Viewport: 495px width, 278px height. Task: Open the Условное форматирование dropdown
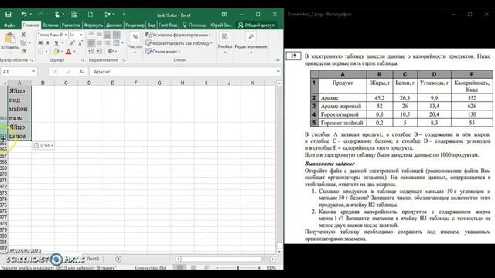(178, 35)
